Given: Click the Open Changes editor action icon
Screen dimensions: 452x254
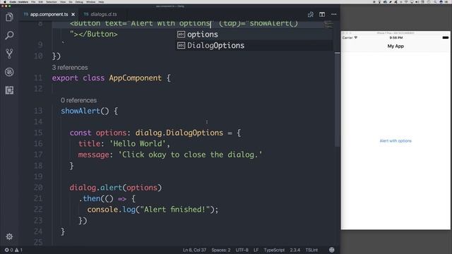Looking at the screenshot, I should [311, 14].
